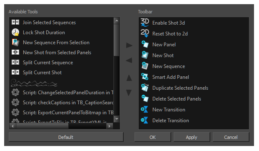Select the Join Selected Sequences icon
259x151 pixels.
pos(15,22)
